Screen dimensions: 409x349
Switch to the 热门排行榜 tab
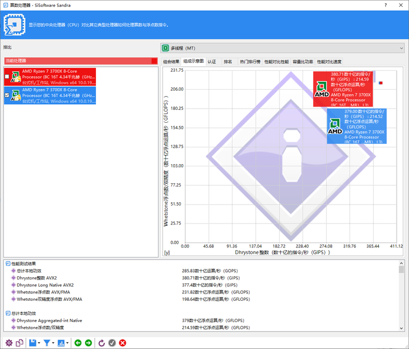point(250,62)
